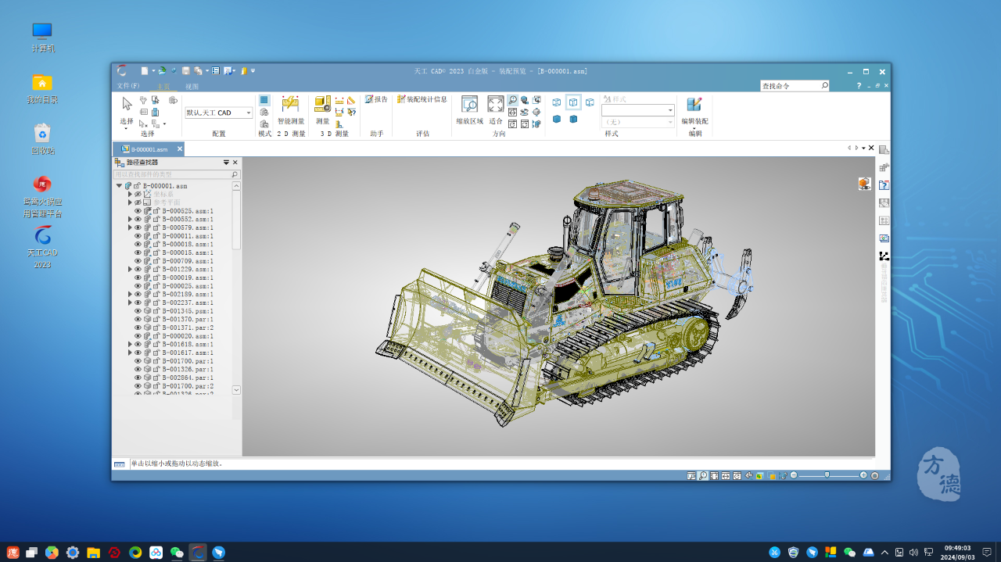
Task: Close the 路径查找器 panel
Action: [235, 163]
